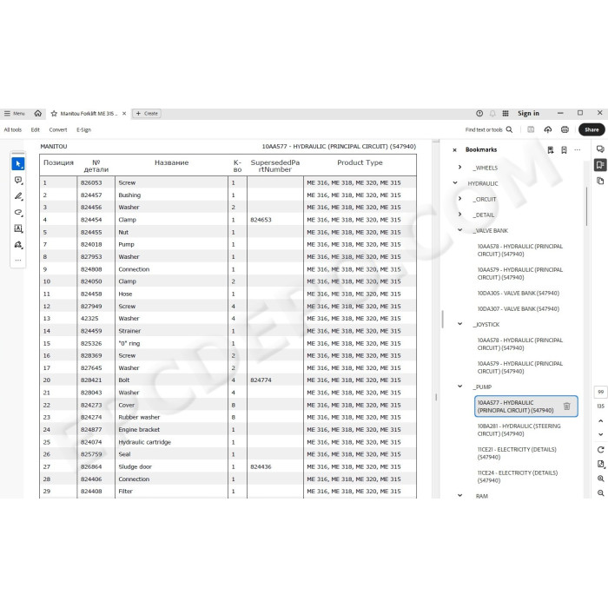The image size is (608, 608).
Task: Collapse the _PUMP bookmark
Action: 459,387
